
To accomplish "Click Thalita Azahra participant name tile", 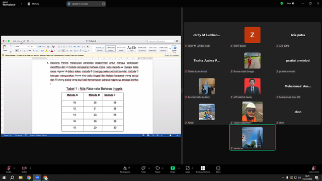I will coord(207,60).
